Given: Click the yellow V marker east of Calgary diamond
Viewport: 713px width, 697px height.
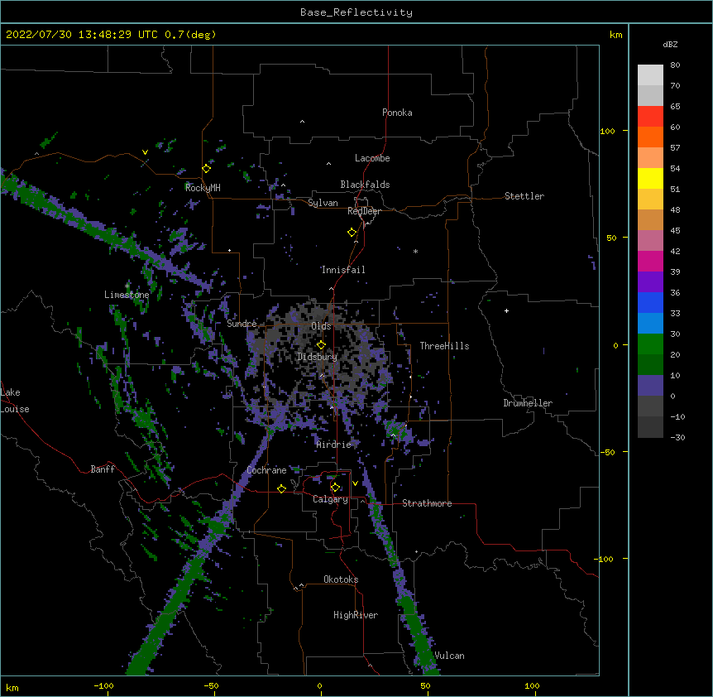Looking at the screenshot, I should pyautogui.click(x=355, y=483).
